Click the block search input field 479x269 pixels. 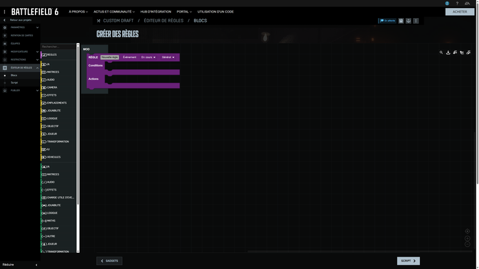[x=57, y=46]
